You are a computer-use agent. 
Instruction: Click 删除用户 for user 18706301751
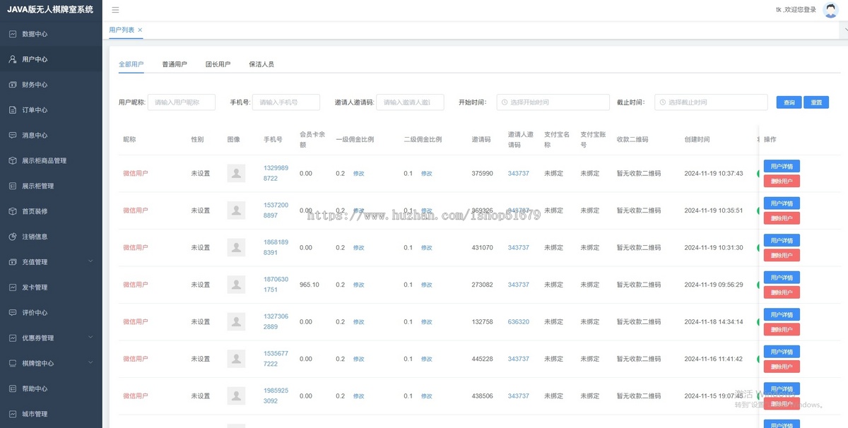(782, 292)
